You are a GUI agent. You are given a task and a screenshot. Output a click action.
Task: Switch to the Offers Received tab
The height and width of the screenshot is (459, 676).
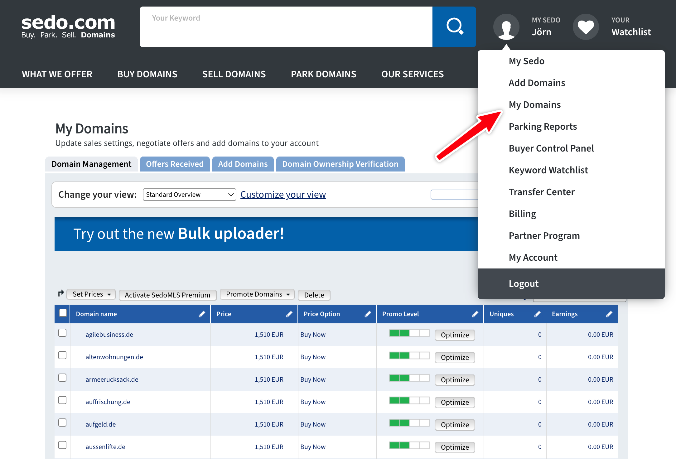(x=175, y=164)
